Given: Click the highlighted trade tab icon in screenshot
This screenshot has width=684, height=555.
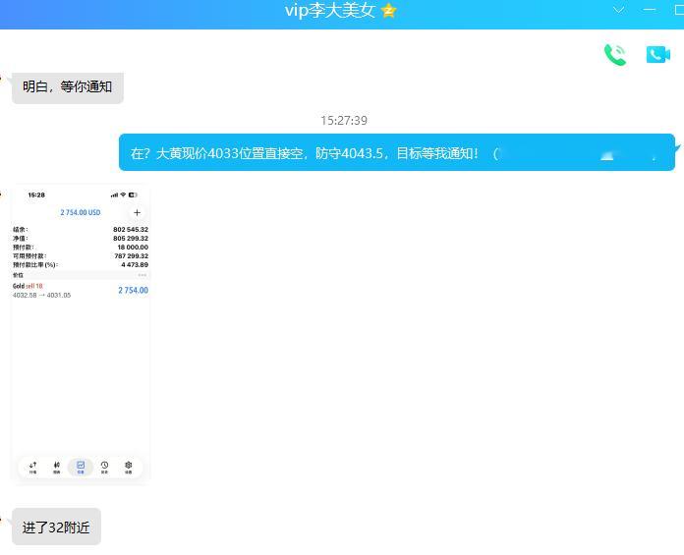Looking at the screenshot, I should coord(81,467).
